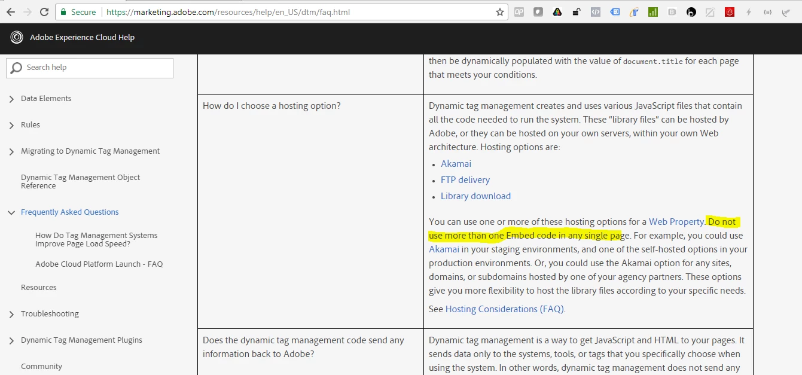802x375 pixels.
Task: Click the 'Does the dynamic tag management code' question
Action: [303, 347]
